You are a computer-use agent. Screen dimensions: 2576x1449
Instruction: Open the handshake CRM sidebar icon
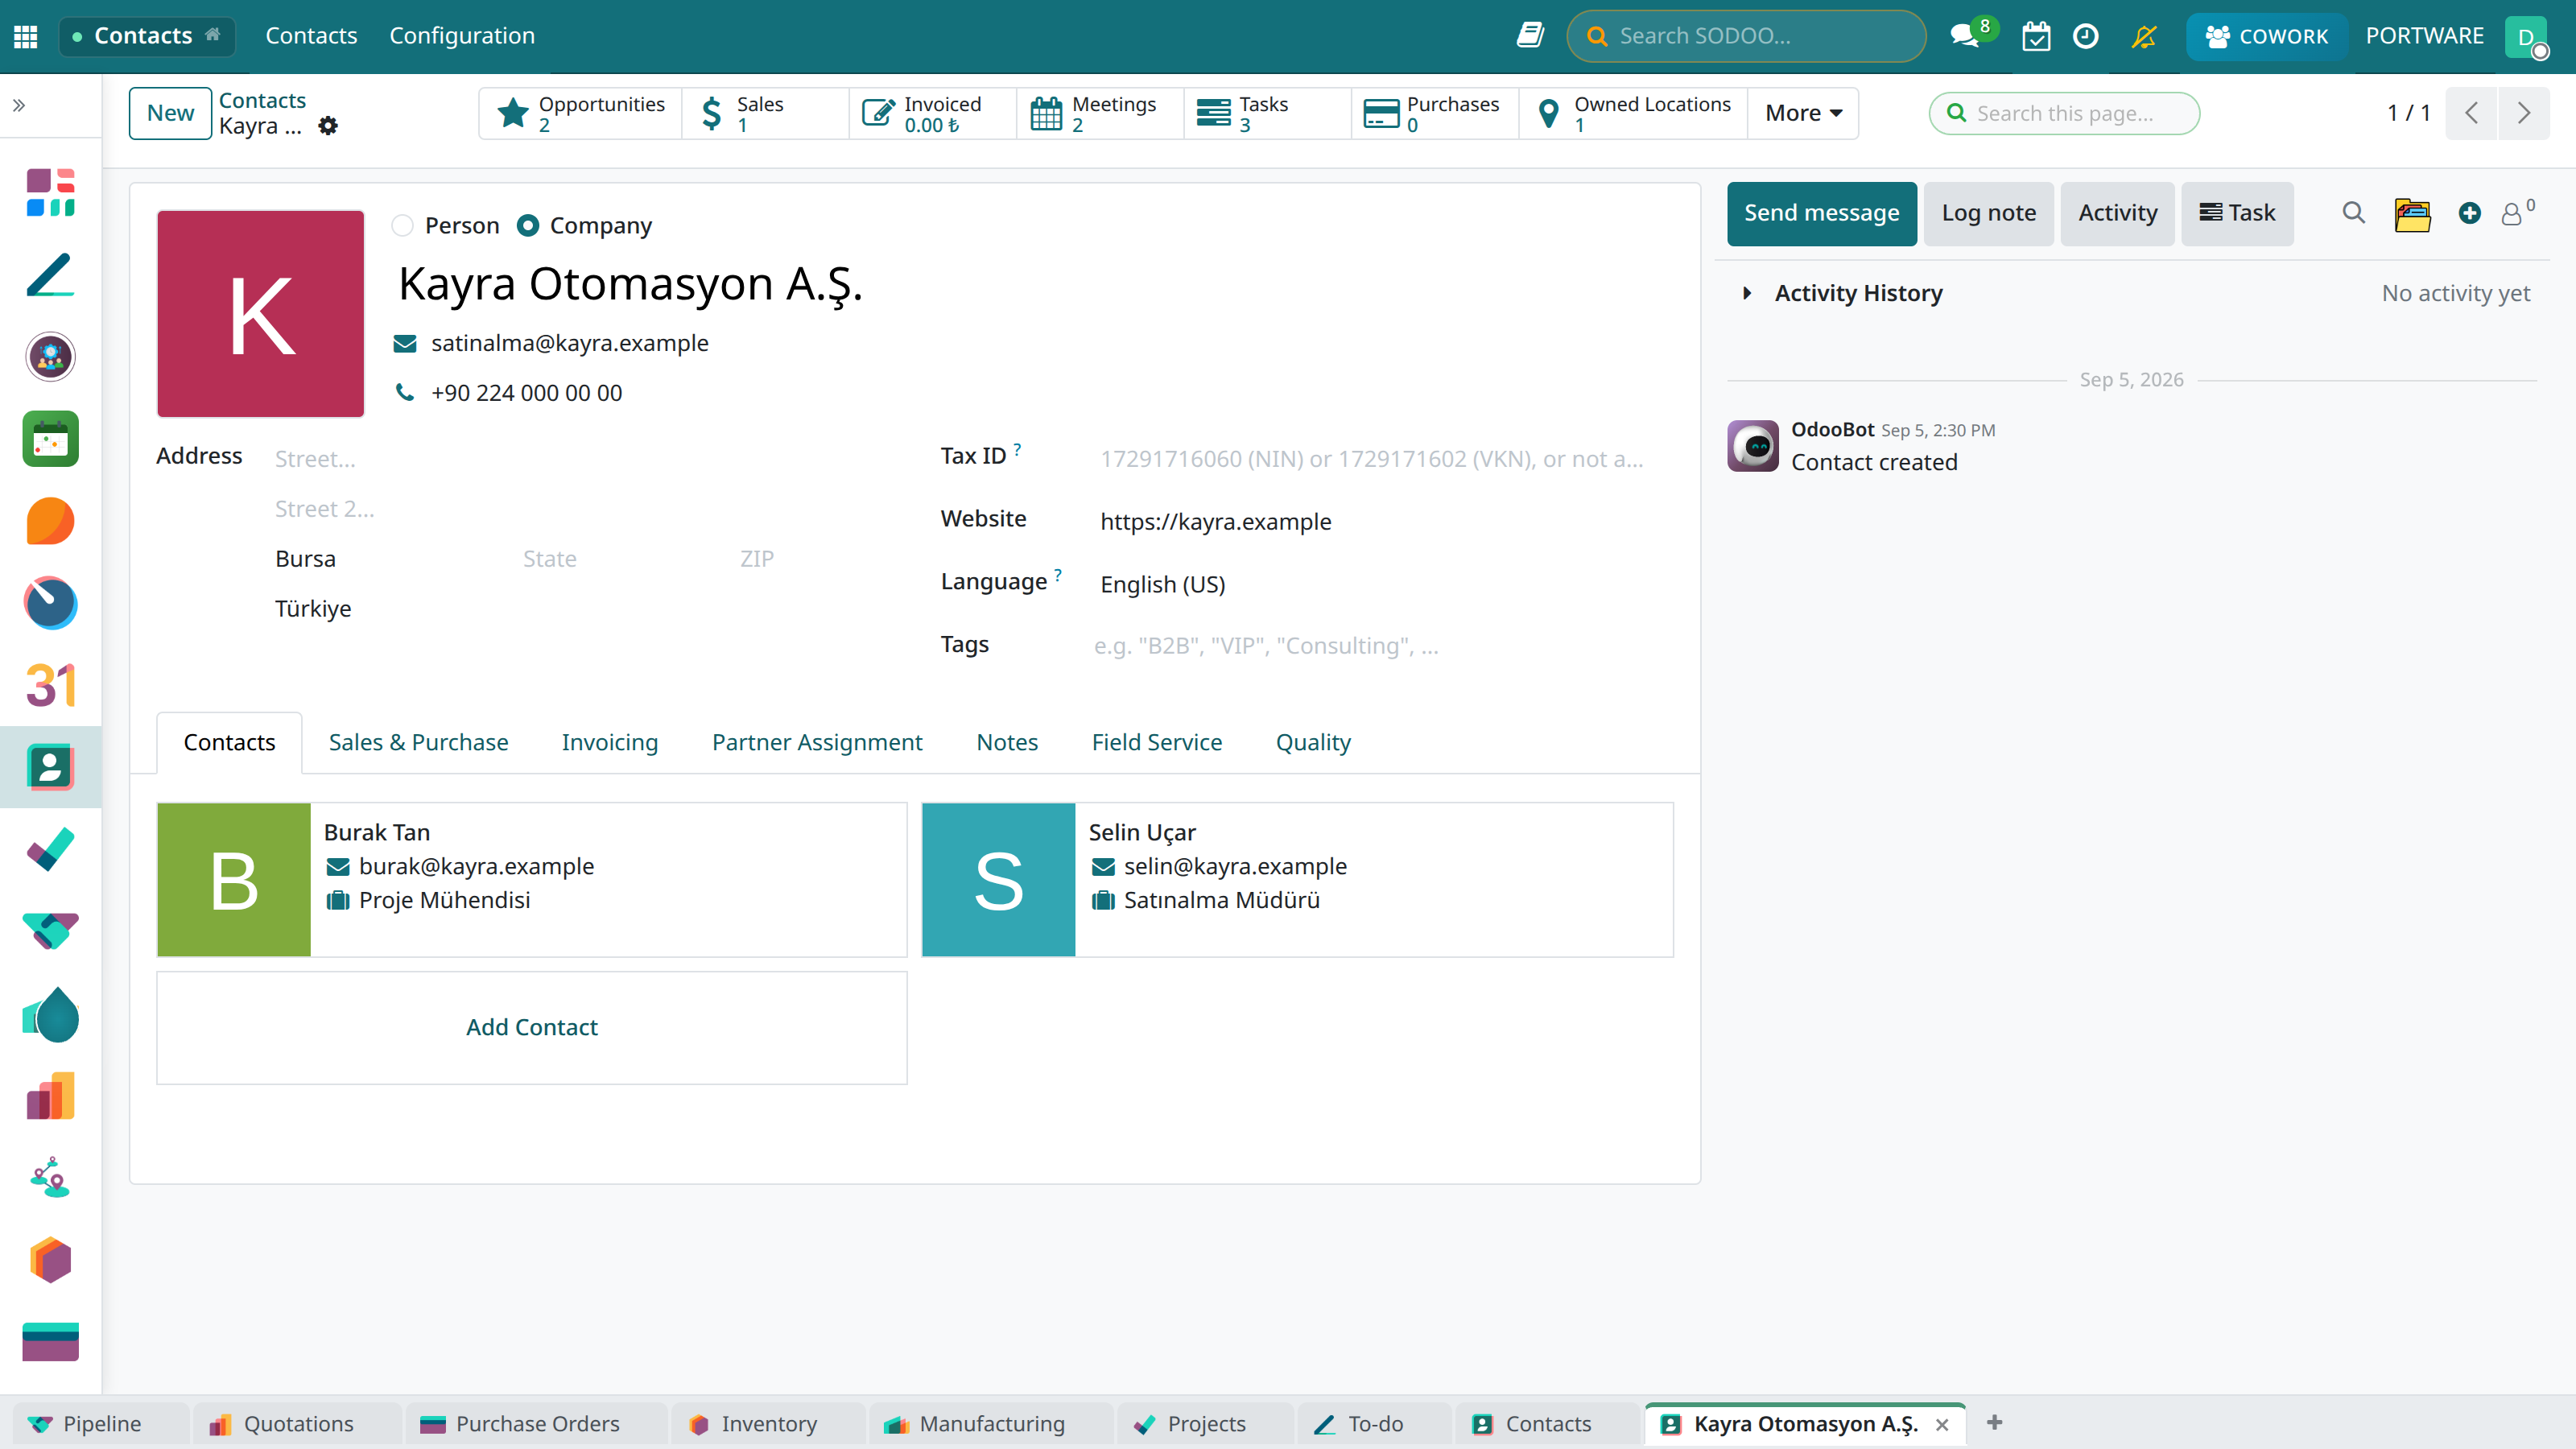point(50,931)
